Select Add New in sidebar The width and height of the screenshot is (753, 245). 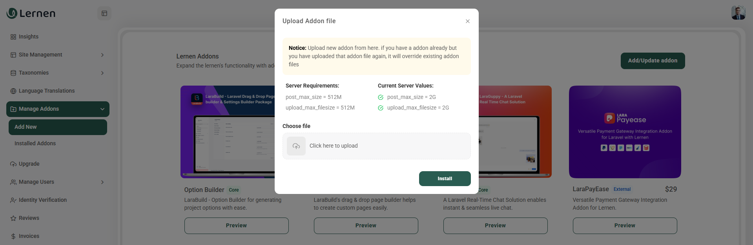[x=58, y=127]
